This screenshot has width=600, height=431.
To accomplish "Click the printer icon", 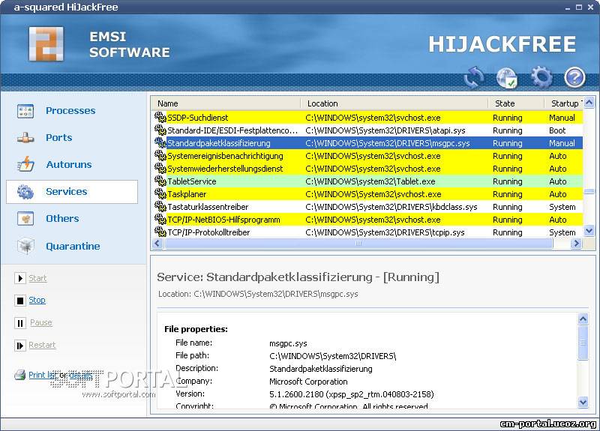I will 20,375.
